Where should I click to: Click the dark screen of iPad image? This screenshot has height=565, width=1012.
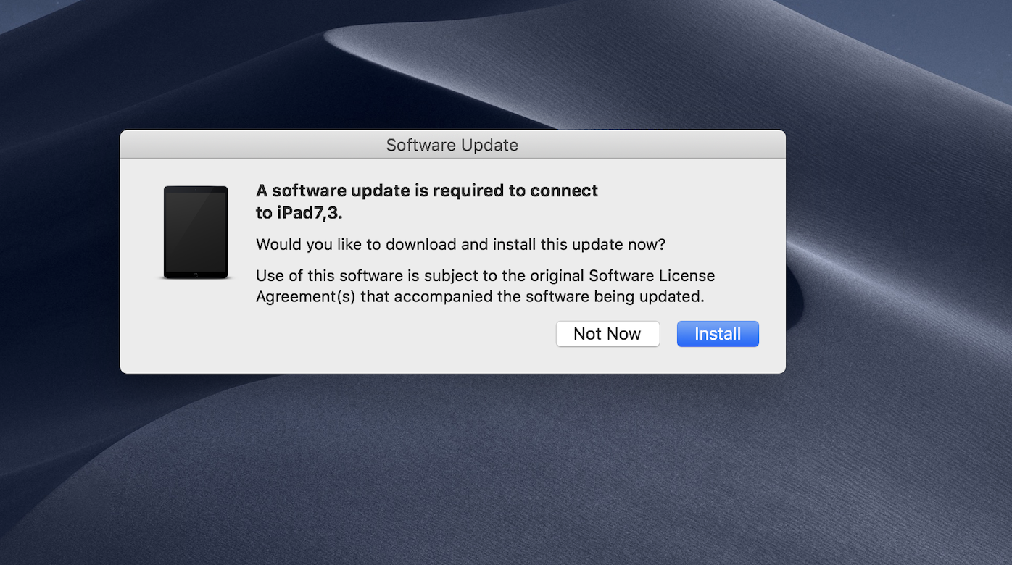point(196,230)
